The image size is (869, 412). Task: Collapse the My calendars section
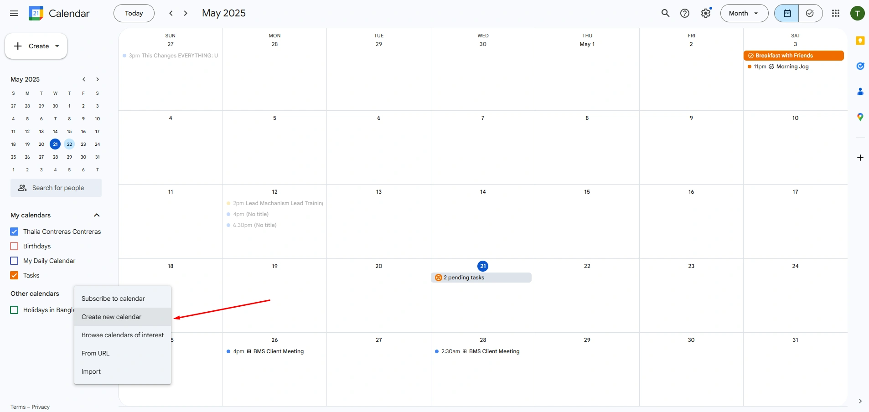coord(97,215)
